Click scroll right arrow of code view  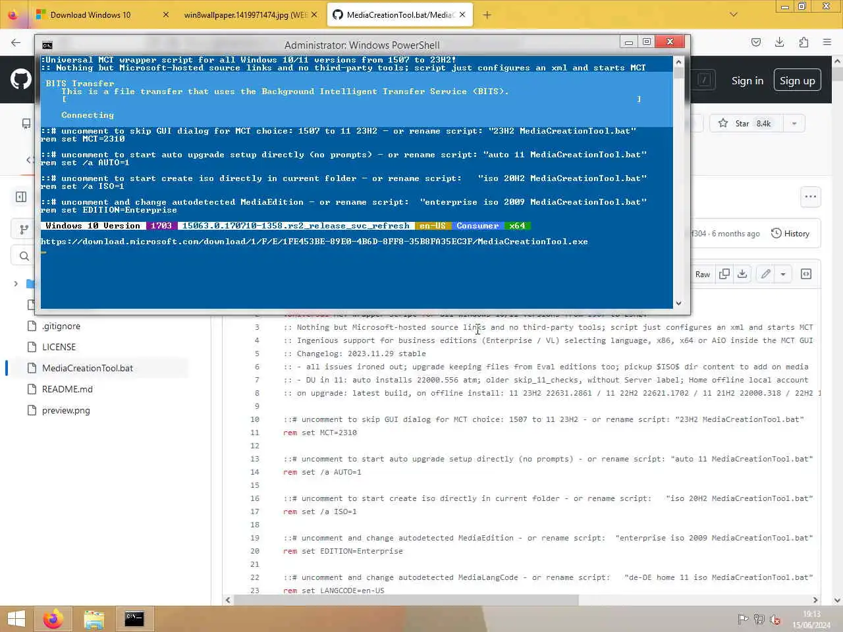[815, 600]
